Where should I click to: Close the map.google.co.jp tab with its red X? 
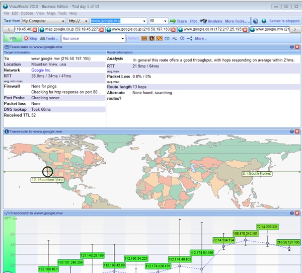(102, 30)
